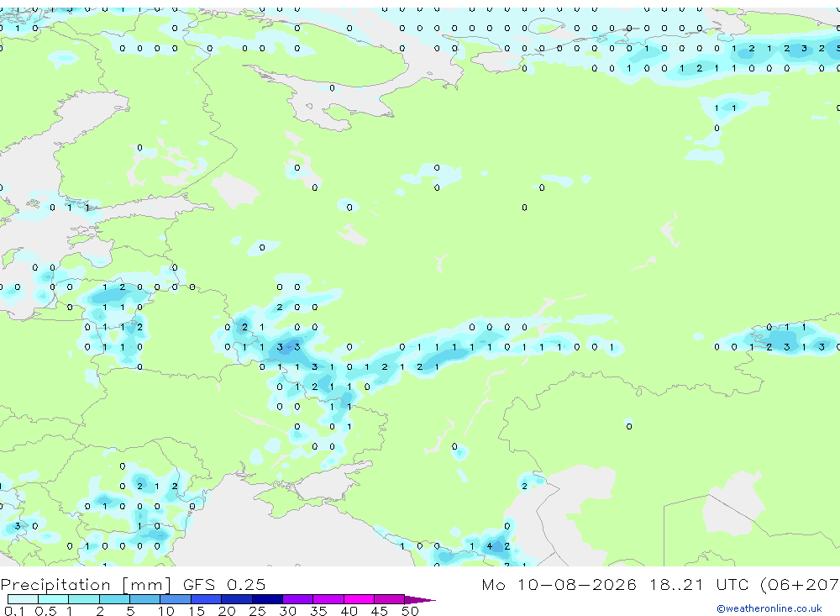Click the '10' legend value label
The width and height of the screenshot is (840, 616).
click(166, 611)
